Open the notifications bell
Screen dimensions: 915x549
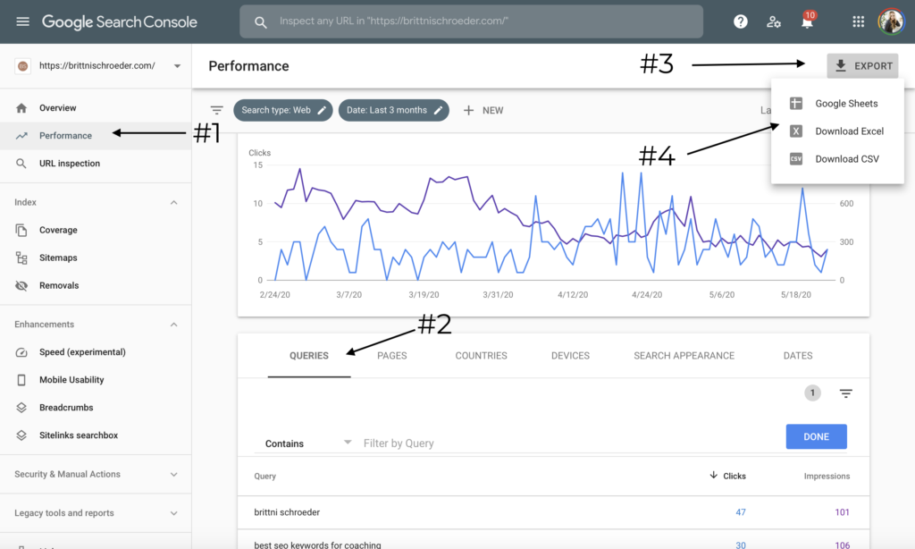(807, 22)
